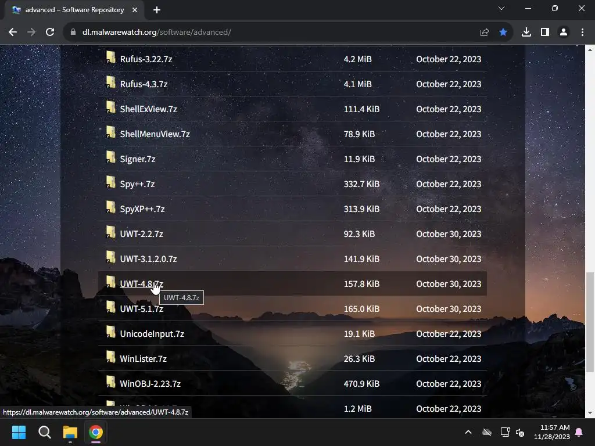Close the advanced – Software Repository tab
The height and width of the screenshot is (446, 595).
134,10
